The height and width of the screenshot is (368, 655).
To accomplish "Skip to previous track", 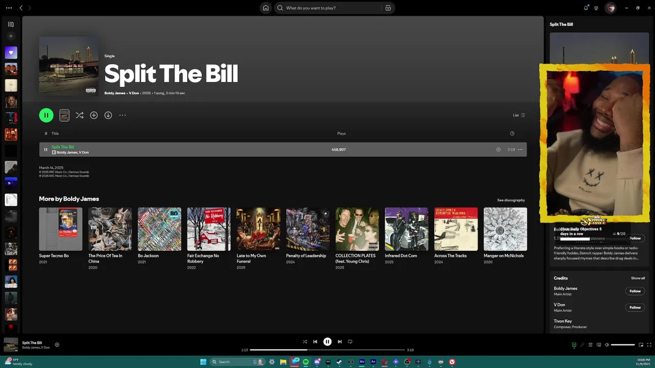I will point(315,342).
